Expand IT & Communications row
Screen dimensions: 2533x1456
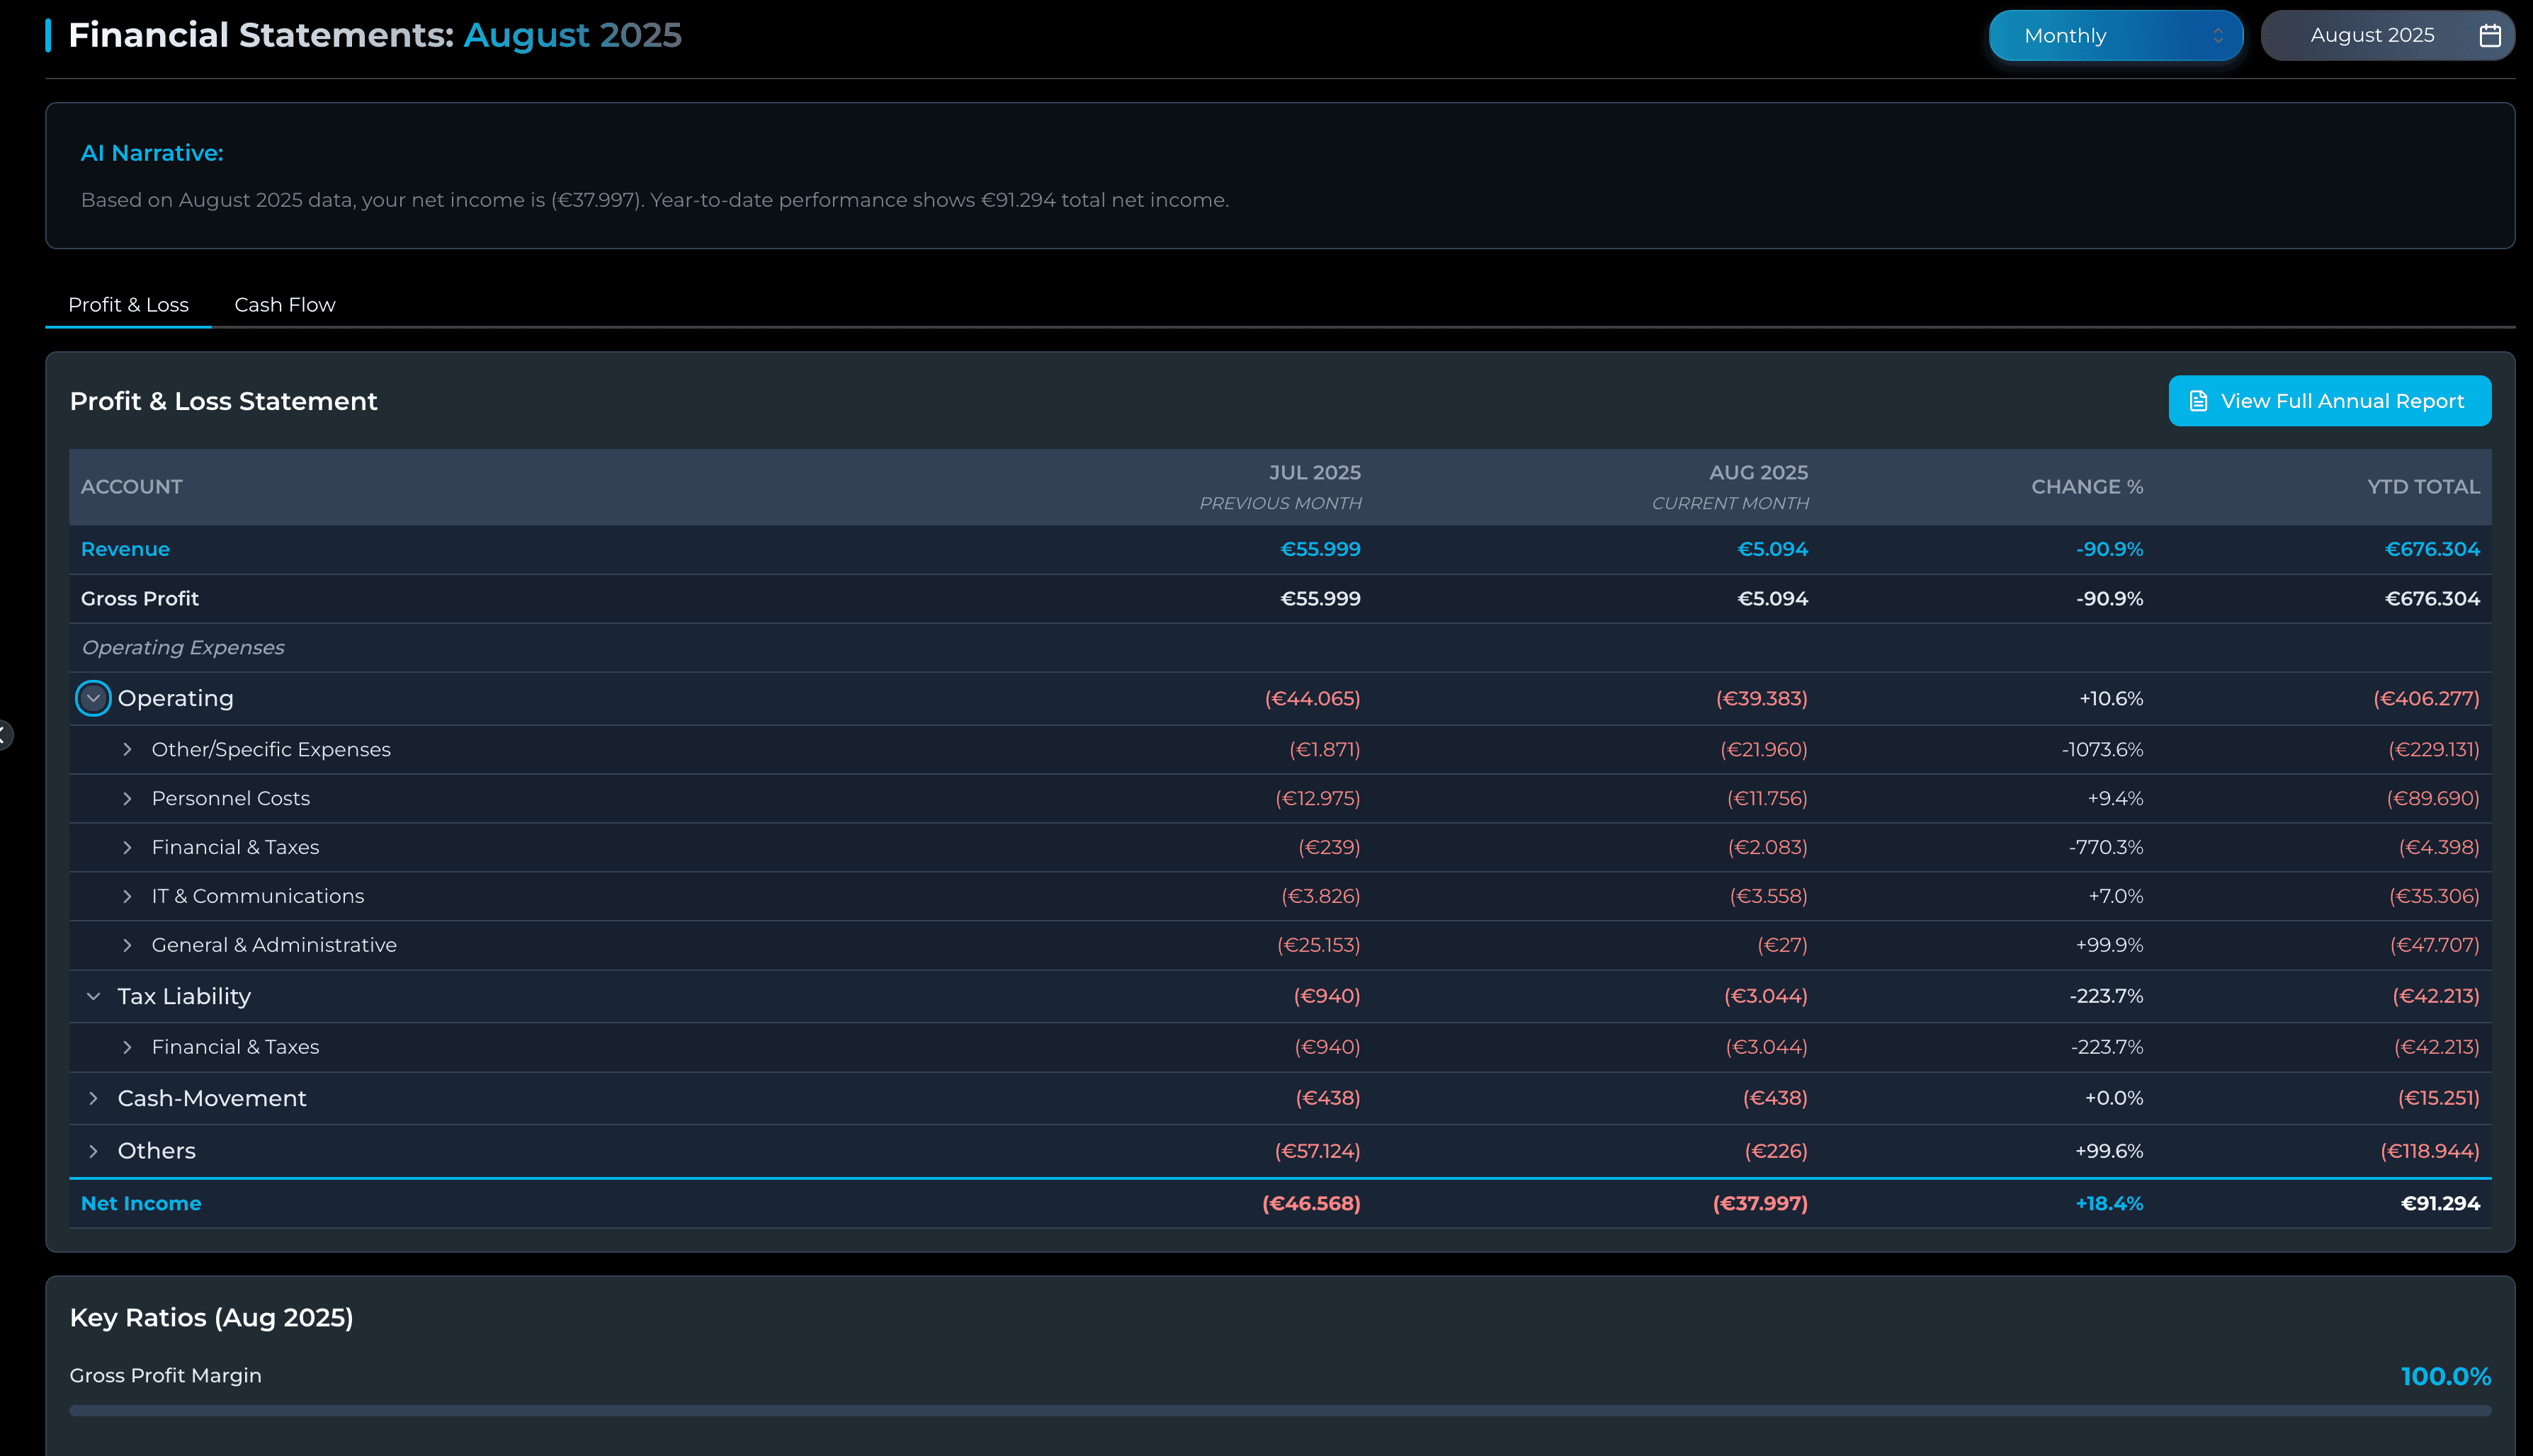(x=127, y=896)
